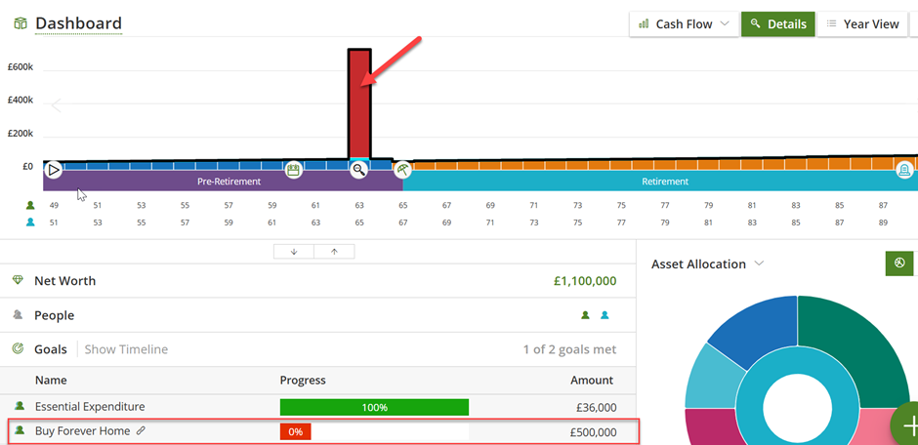Click the play start marker on timeline
Image resolution: width=918 pixels, height=445 pixels.
pos(54,170)
